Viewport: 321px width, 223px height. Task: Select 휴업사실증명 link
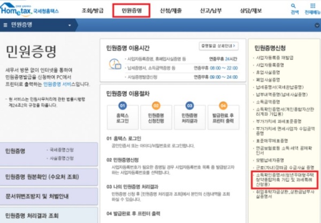(x=268, y=72)
